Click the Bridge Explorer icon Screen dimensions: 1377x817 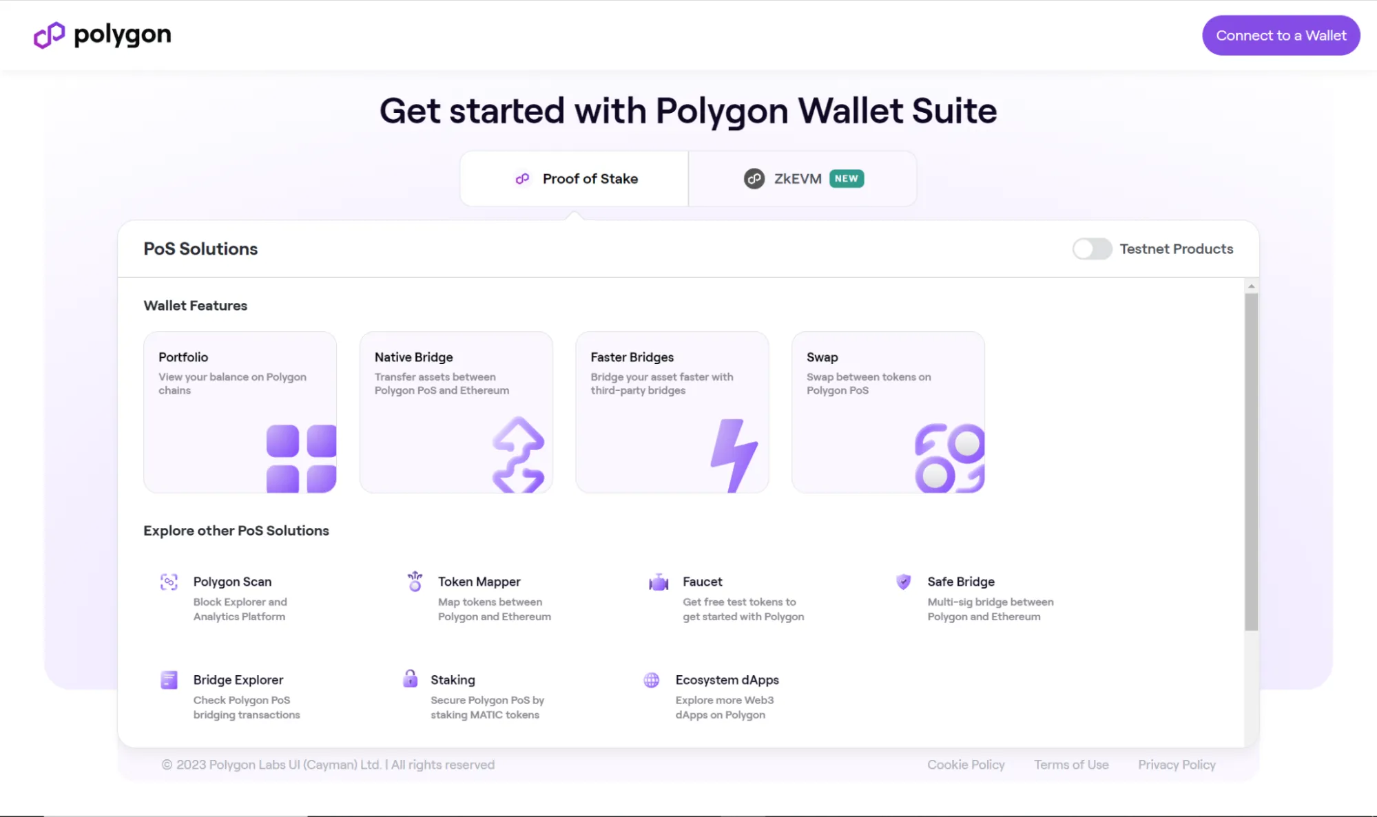[169, 680]
